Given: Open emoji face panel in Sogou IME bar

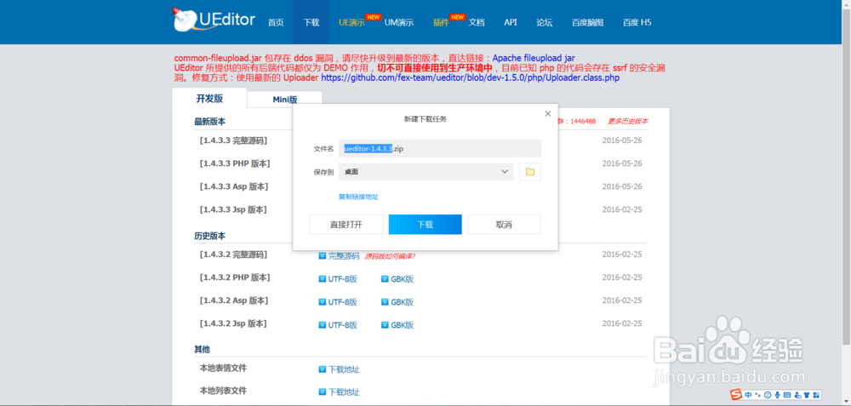Looking at the screenshot, I should (768, 395).
